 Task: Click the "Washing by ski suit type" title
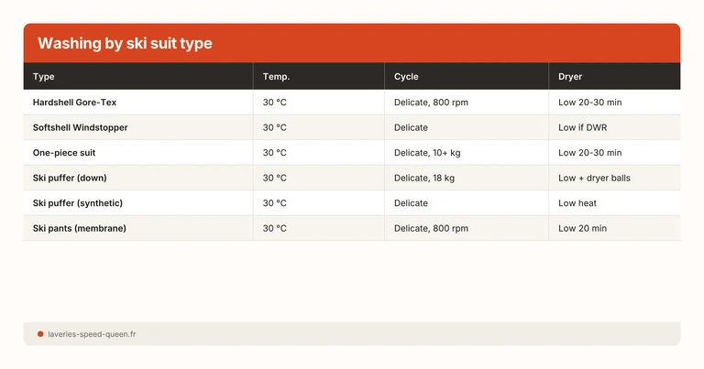(x=125, y=44)
